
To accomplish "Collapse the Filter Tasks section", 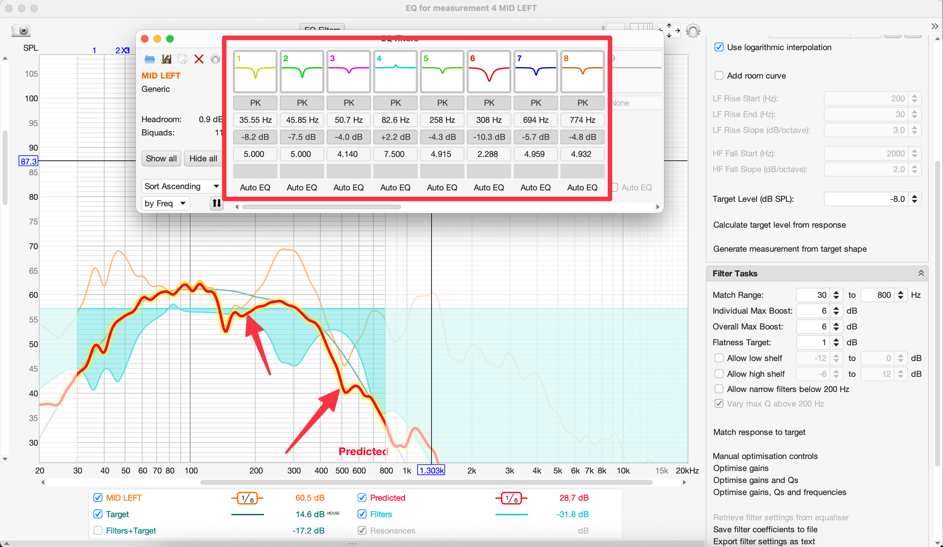I will (920, 273).
